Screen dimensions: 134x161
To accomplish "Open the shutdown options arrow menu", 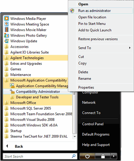I will pyautogui.click(x=114, y=156).
